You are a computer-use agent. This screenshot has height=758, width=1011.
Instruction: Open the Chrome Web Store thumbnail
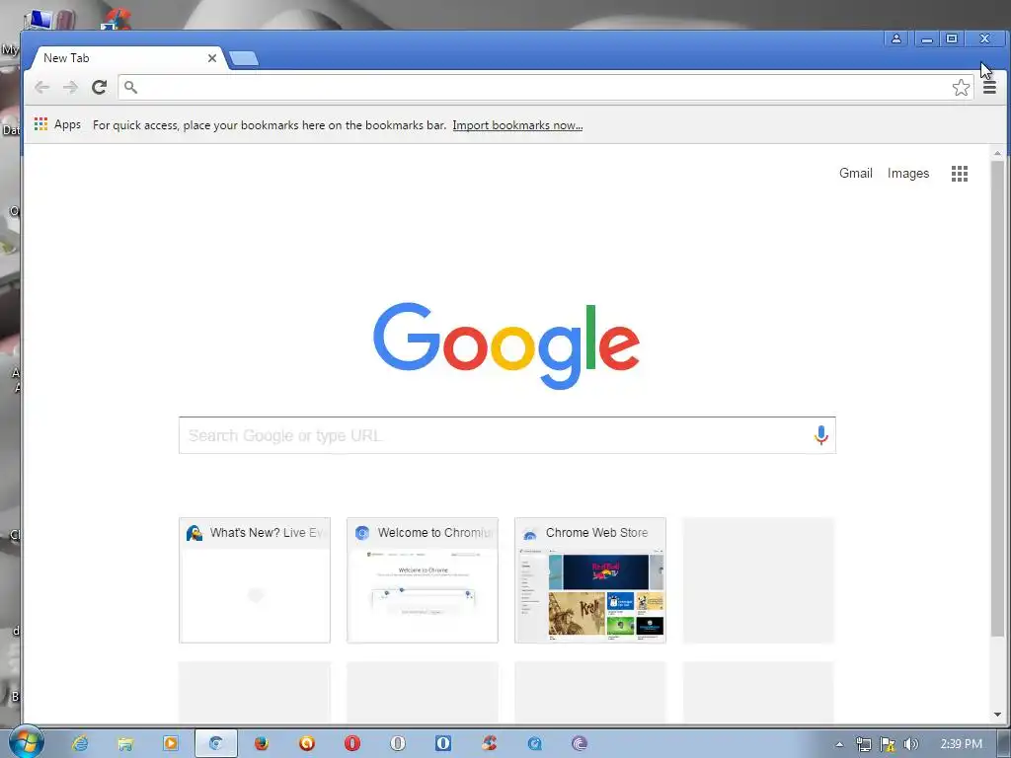(590, 580)
